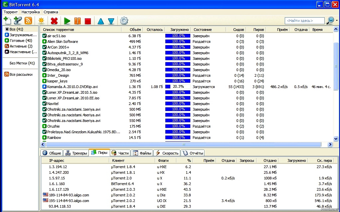Screen dimensions: 340x212
Task: Click the 20.3% progress bar of Komanda
Action: (178, 87)
